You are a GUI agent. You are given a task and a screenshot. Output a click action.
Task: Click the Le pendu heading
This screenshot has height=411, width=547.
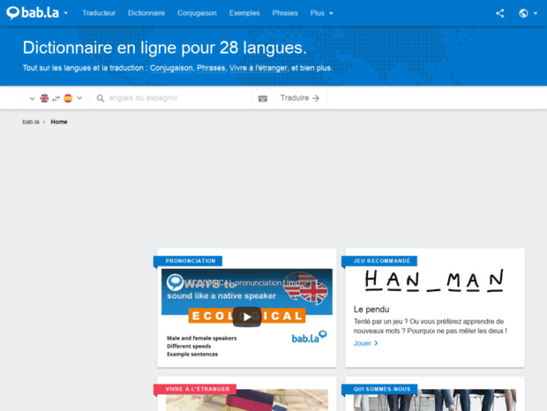371,310
